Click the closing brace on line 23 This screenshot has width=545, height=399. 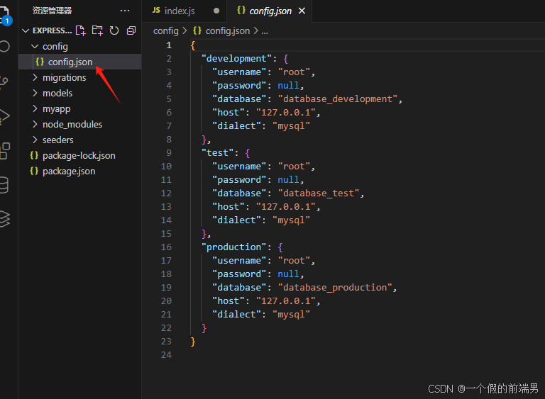pyautogui.click(x=193, y=342)
